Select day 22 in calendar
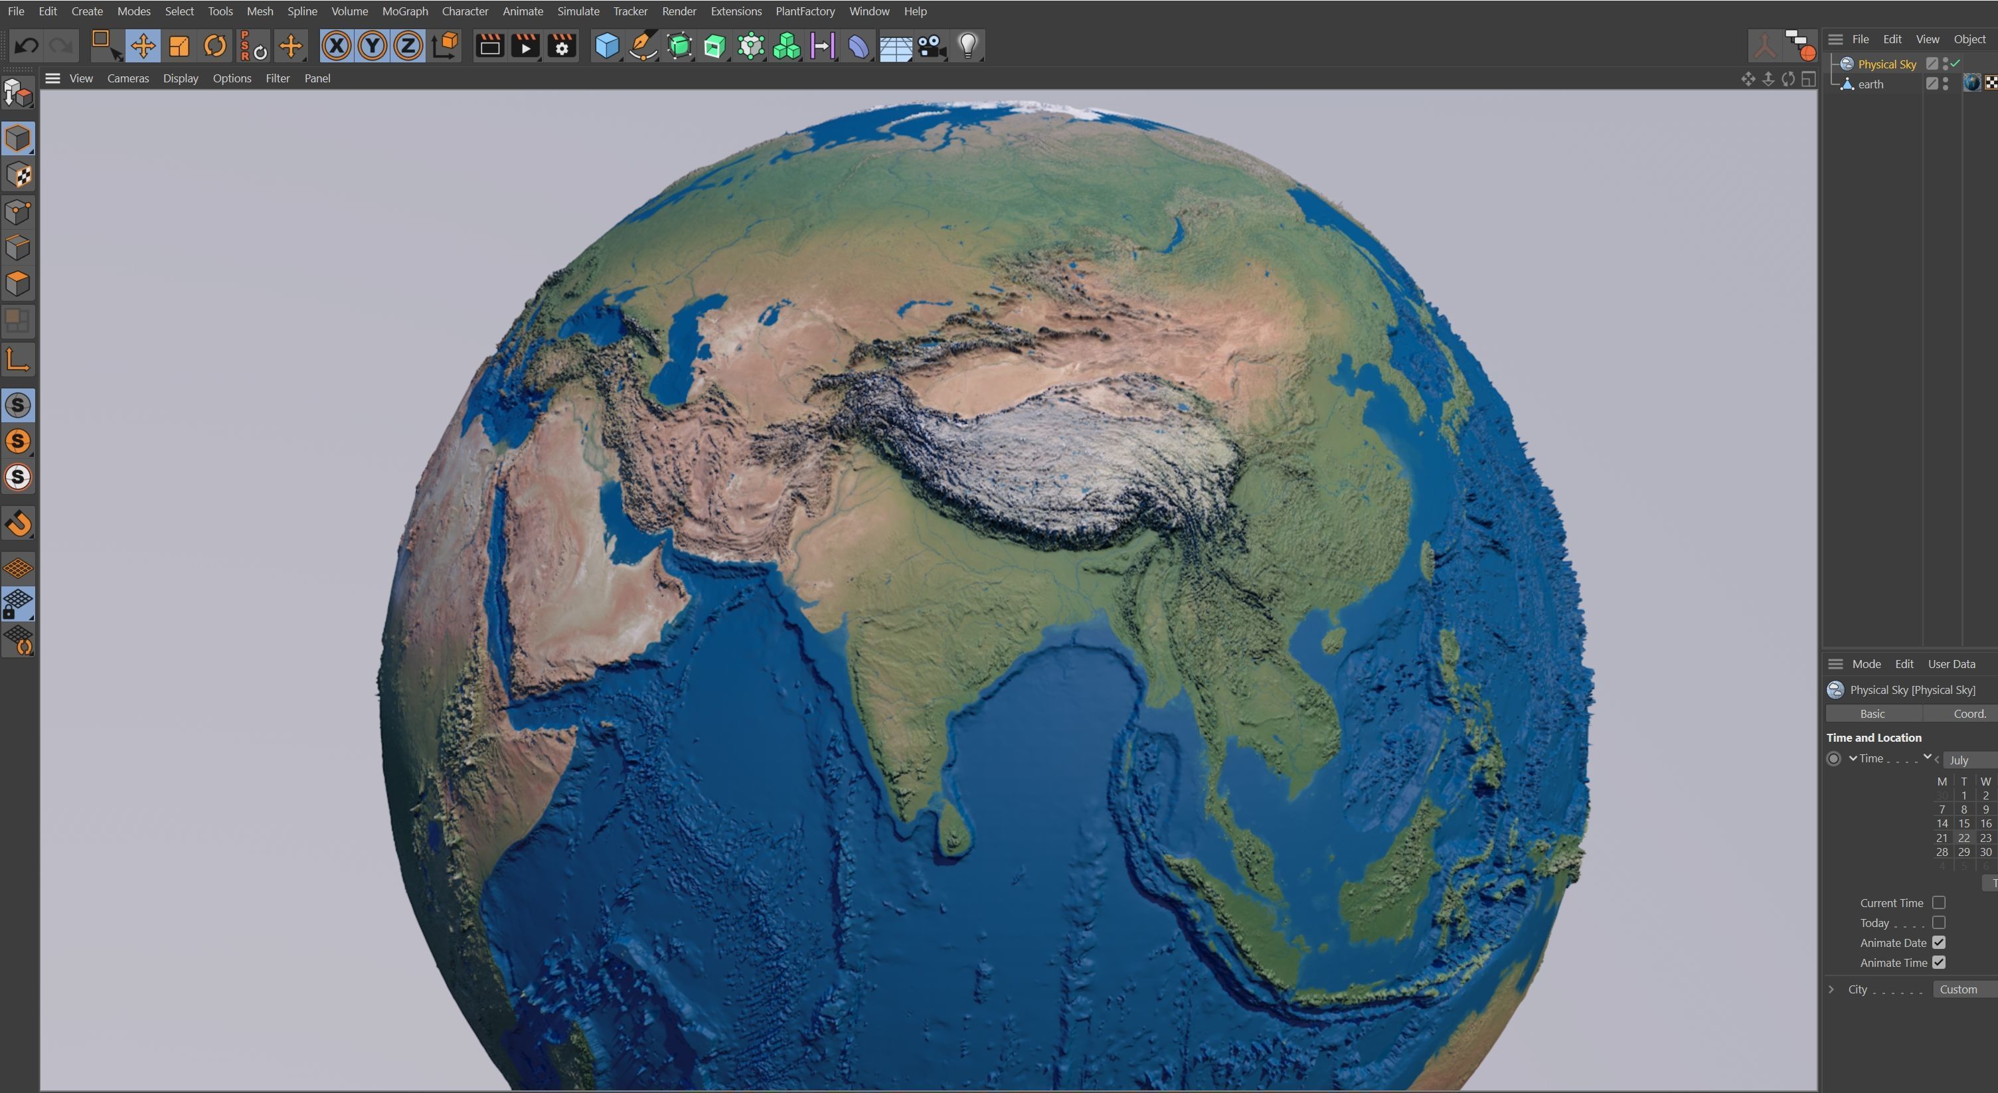 coord(1964,838)
